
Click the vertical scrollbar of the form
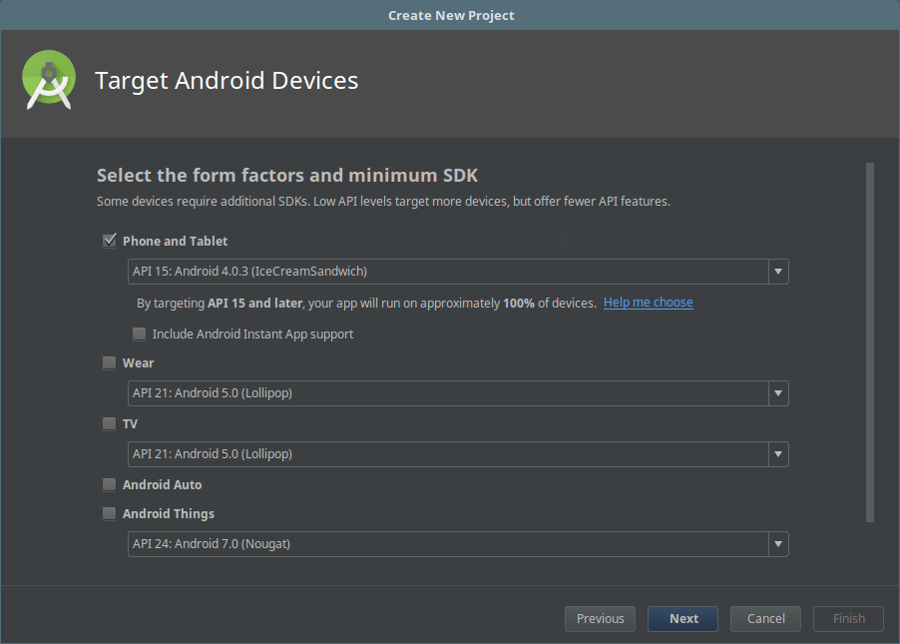pos(870,341)
